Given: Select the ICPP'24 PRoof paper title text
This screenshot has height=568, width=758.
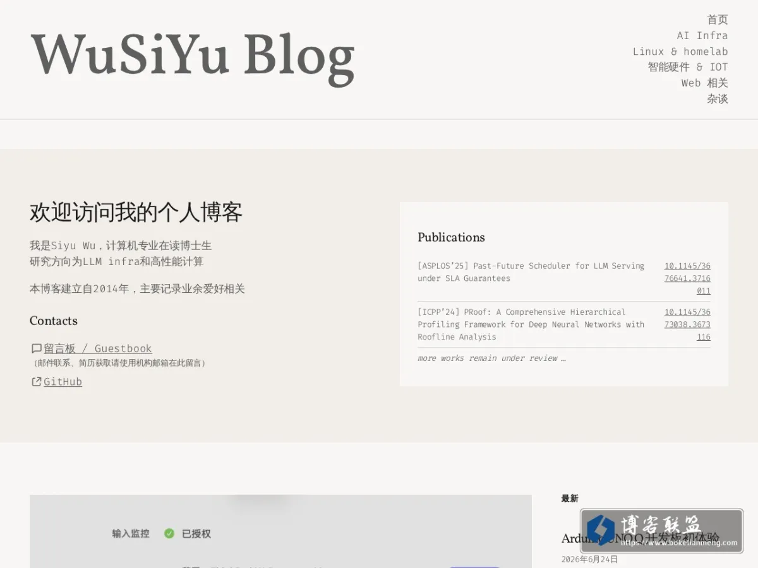Looking at the screenshot, I should (531, 324).
